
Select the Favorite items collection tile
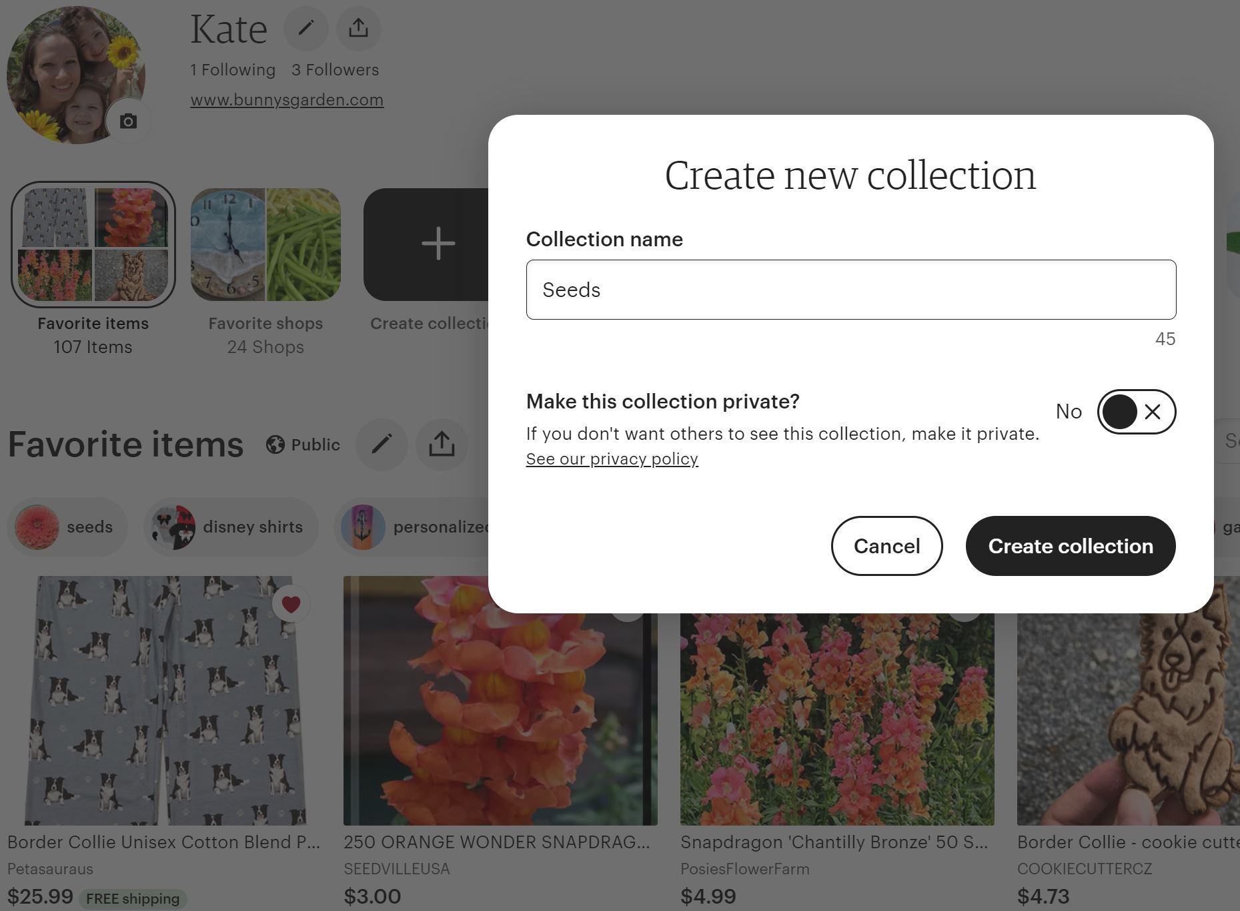(x=93, y=244)
